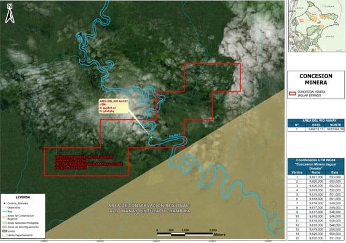Screen dimensions: 346x243
Task: Open the Peru locator inset map thumbnail
Action: tap(317, 26)
